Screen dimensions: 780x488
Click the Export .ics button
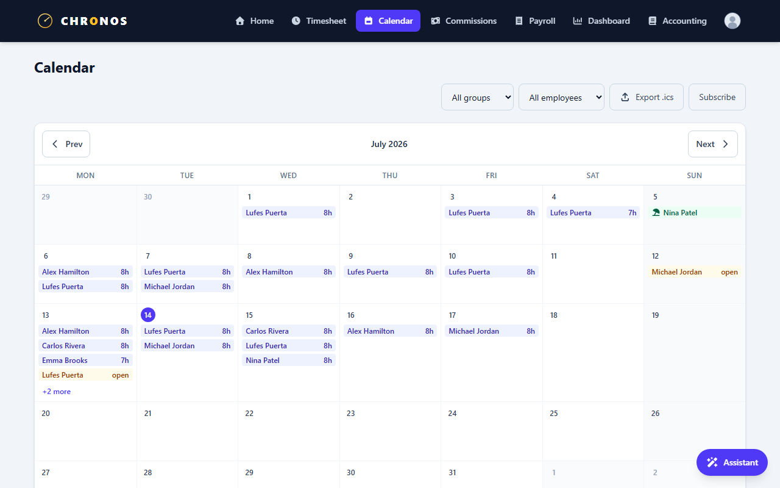[x=647, y=97]
